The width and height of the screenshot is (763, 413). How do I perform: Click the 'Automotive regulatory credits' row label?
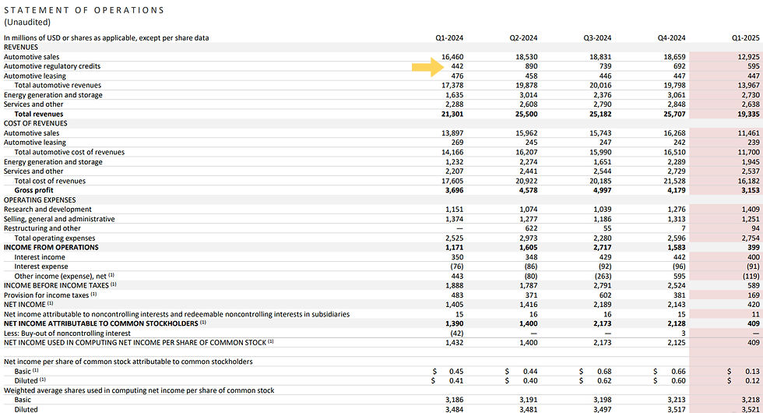click(x=52, y=66)
